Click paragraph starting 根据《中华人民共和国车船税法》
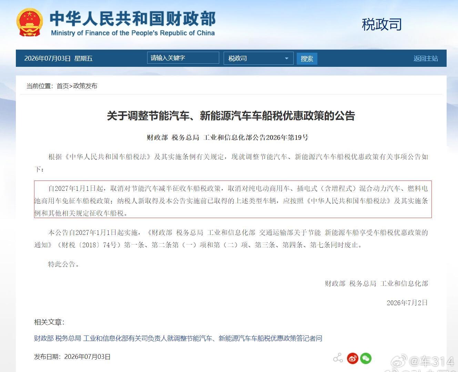The height and width of the screenshot is (372, 458). click(231, 163)
